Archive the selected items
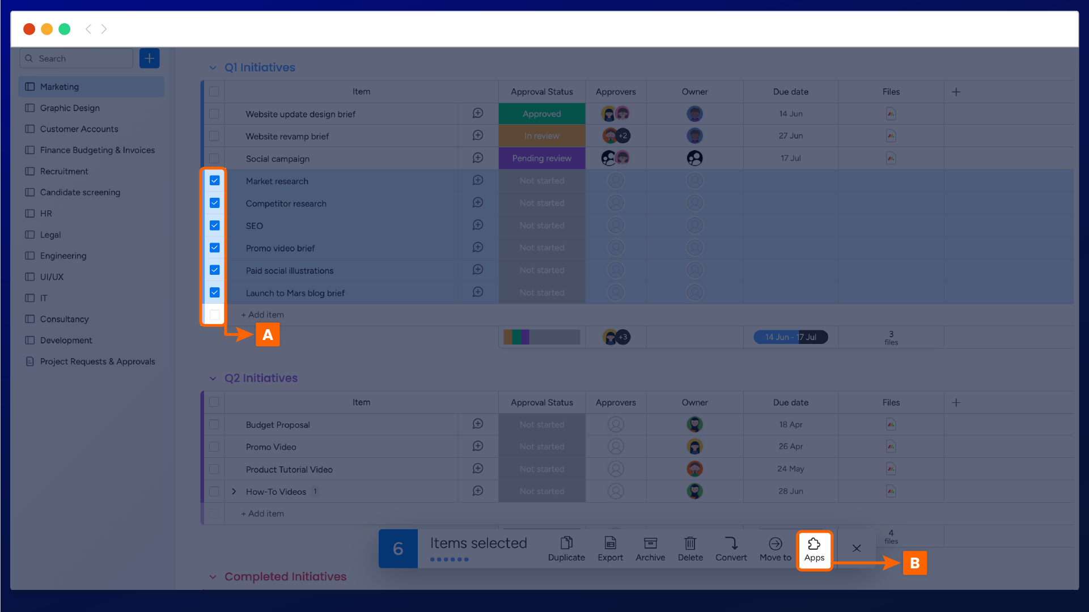Image resolution: width=1089 pixels, height=612 pixels. click(650, 543)
